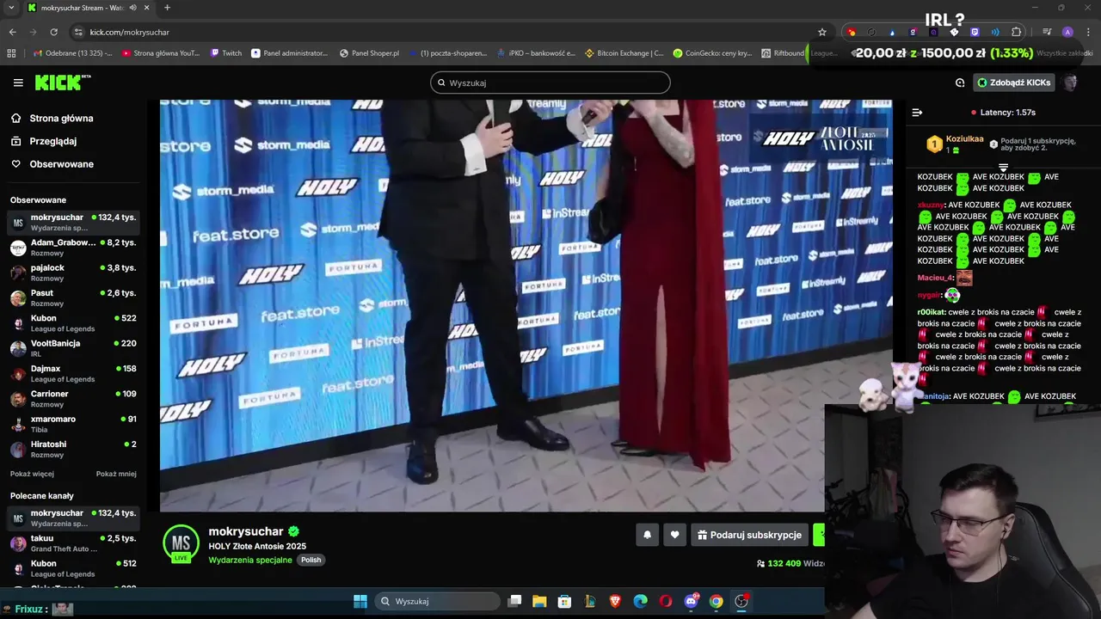Image resolution: width=1101 pixels, height=619 pixels.
Task: Open Discord from taskbar
Action: point(691,601)
